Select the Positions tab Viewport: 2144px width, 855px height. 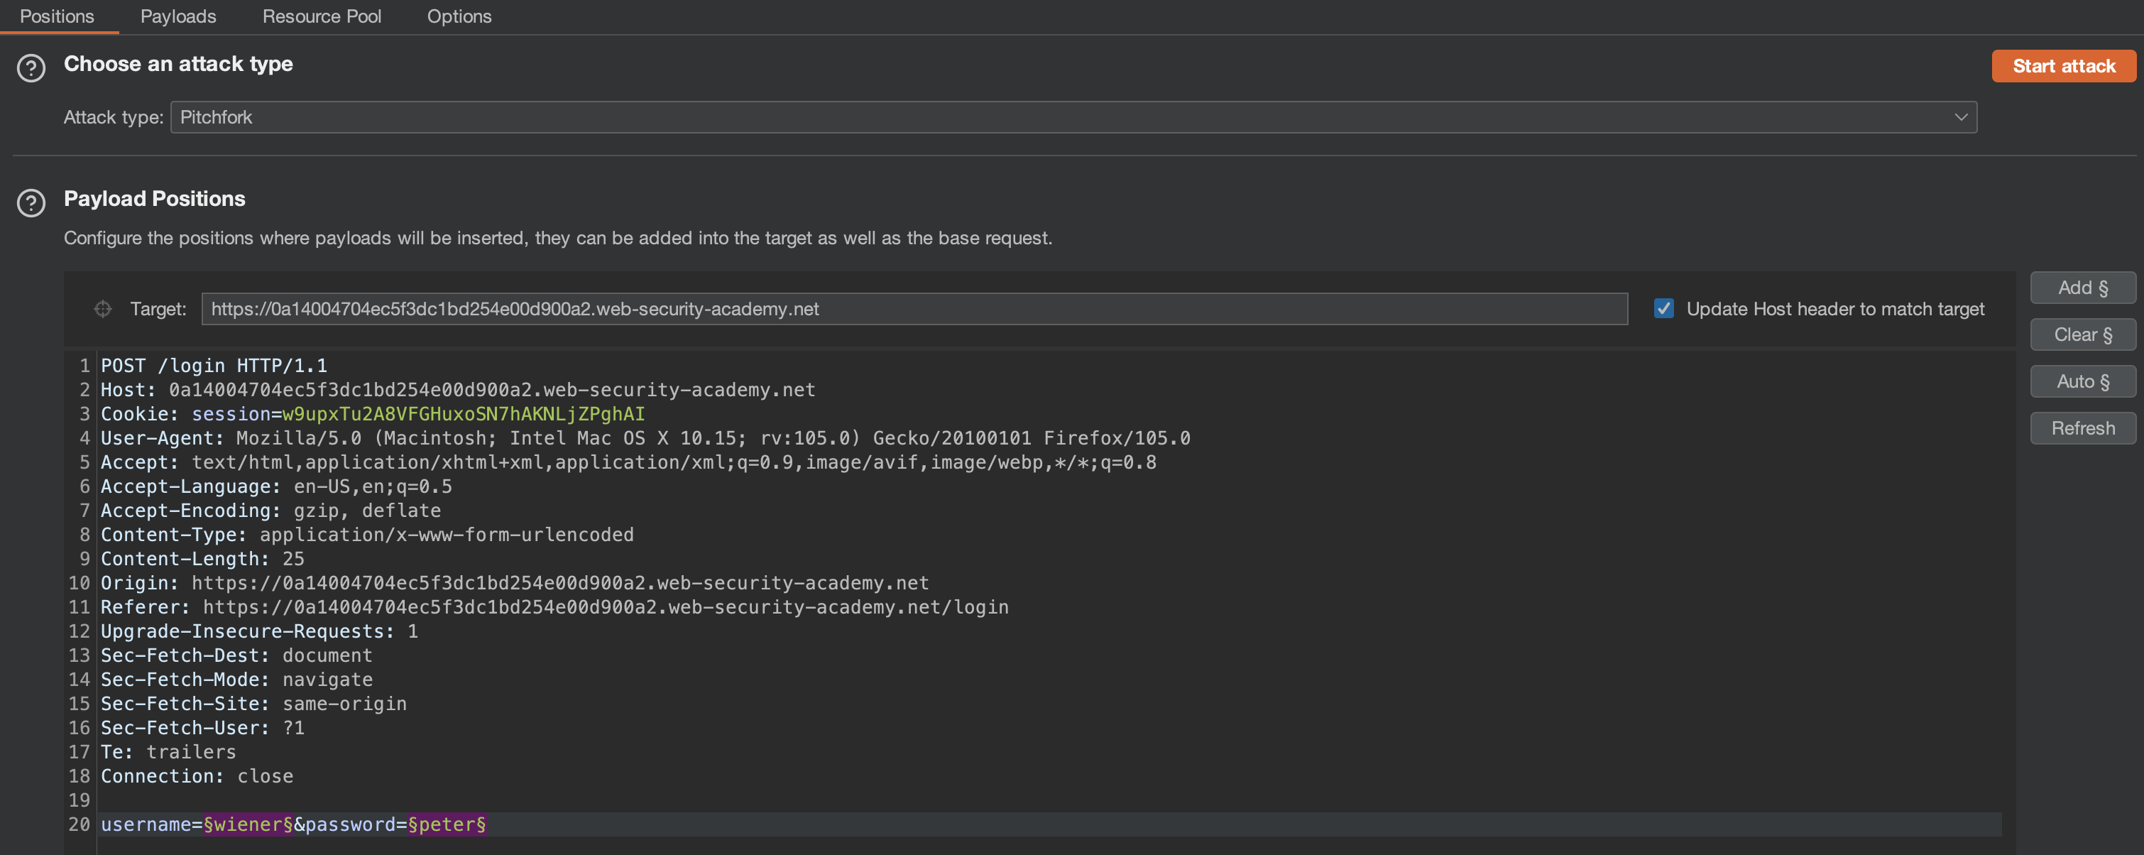click(57, 16)
